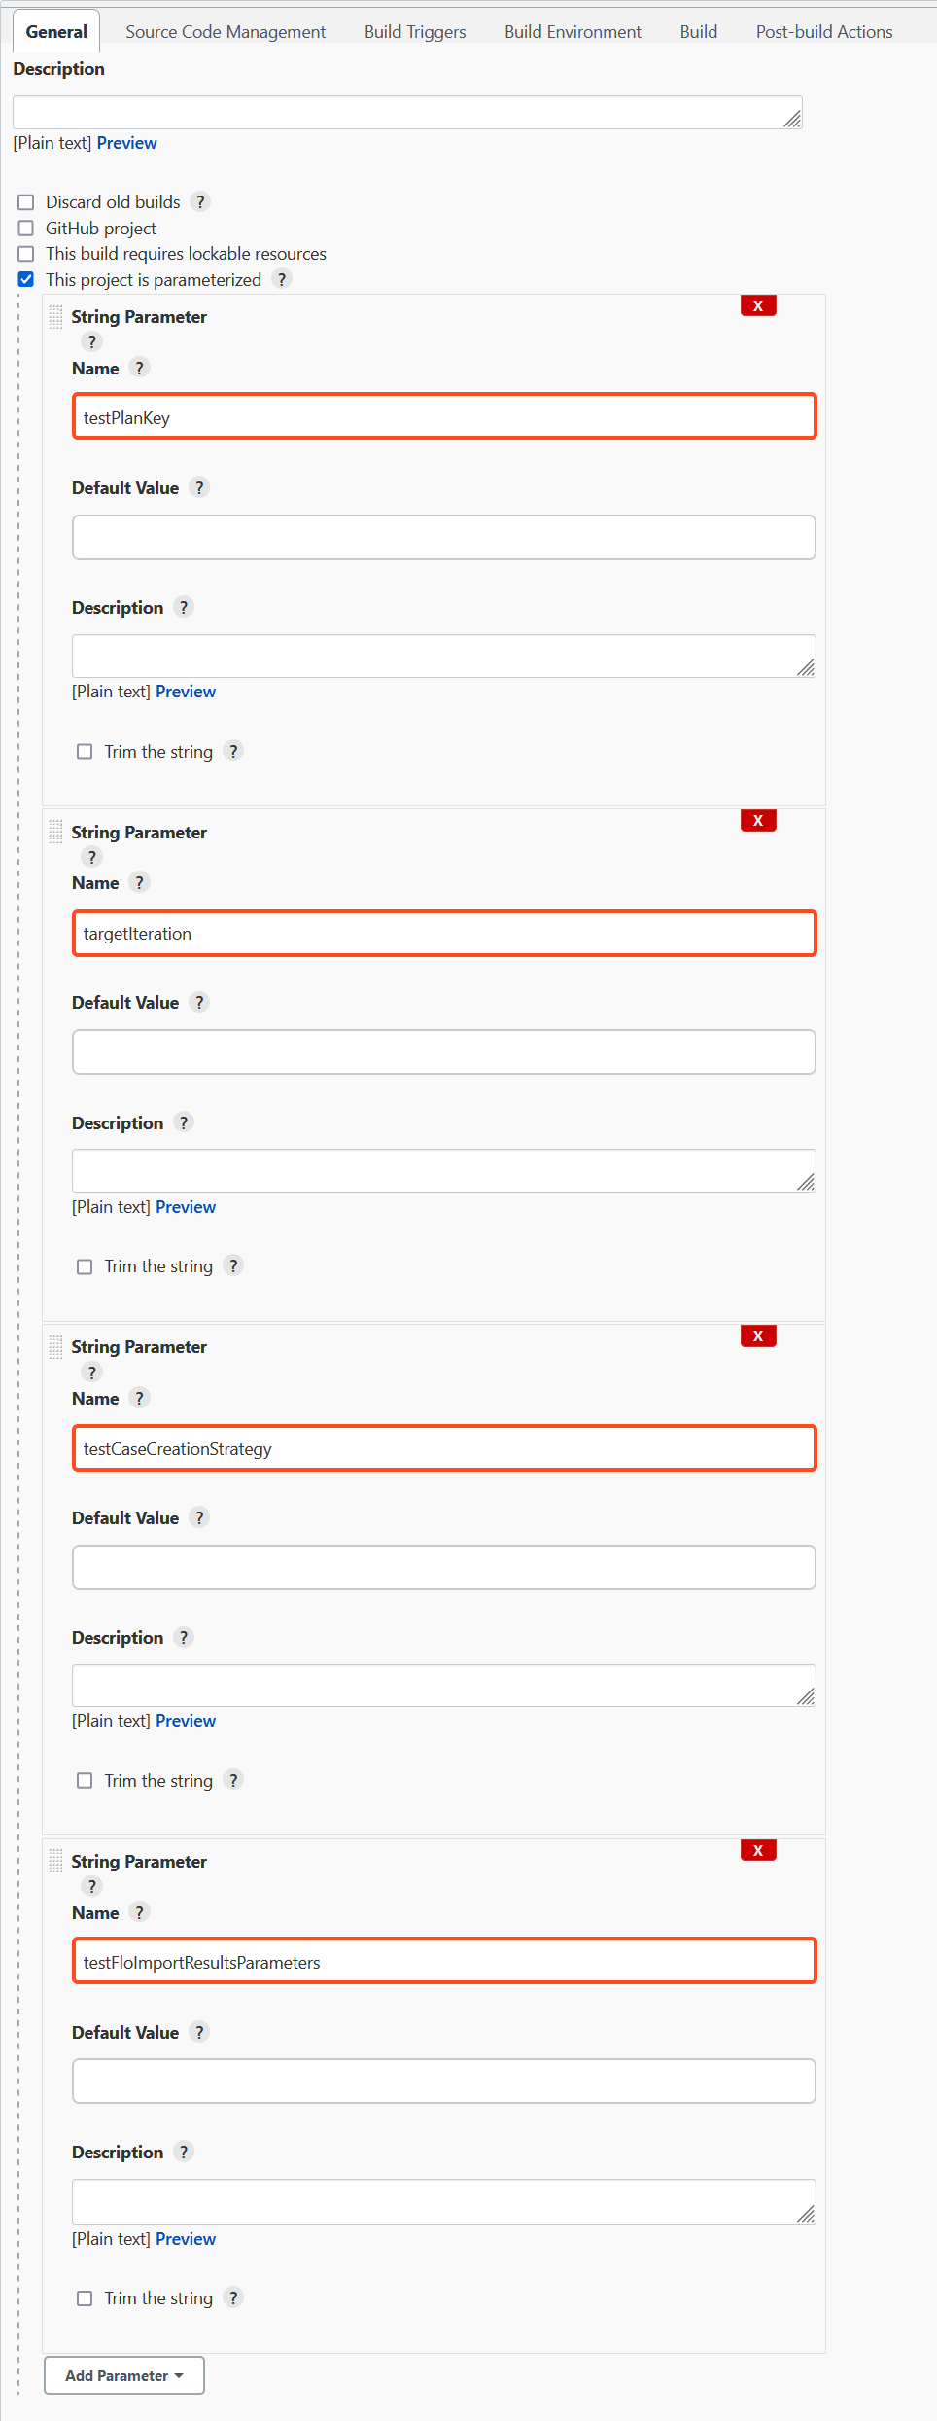Show help for Discard old builds option
This screenshot has width=937, height=2421.
click(200, 201)
